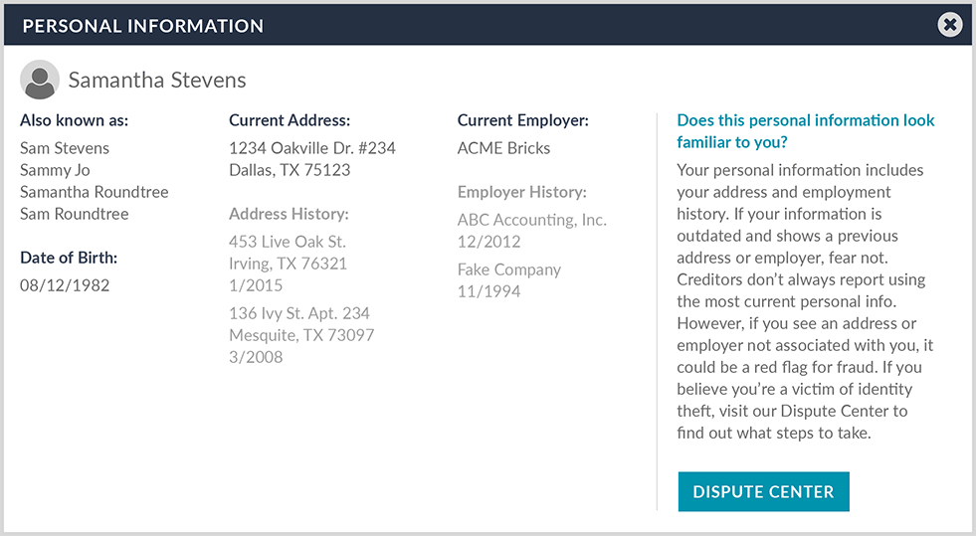976x536 pixels.
Task: Click the name Samantha Stevens
Action: click(156, 81)
